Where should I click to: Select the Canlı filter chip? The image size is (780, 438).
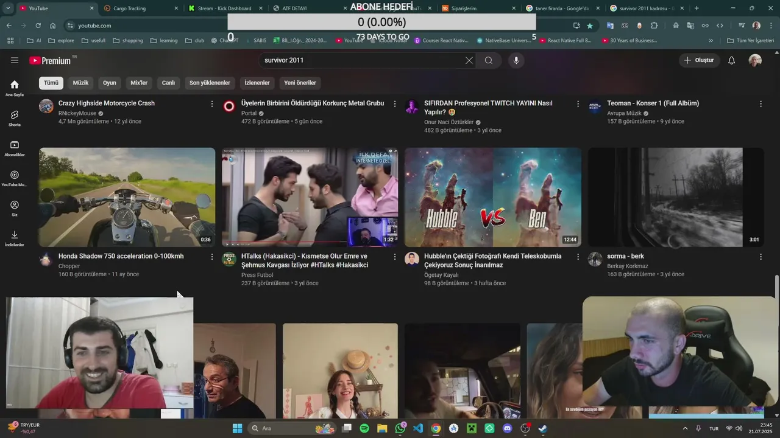coord(168,83)
